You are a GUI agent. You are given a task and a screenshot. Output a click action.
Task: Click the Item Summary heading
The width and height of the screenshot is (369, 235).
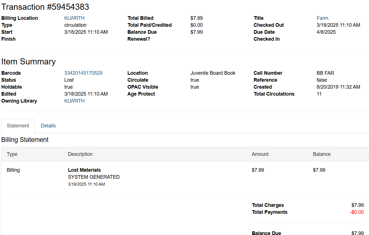[x=28, y=61]
